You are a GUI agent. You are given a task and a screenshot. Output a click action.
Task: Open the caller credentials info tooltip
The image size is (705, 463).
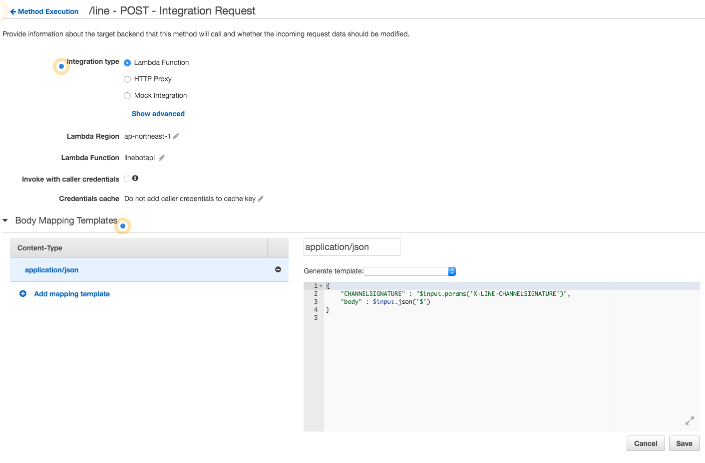[135, 178]
